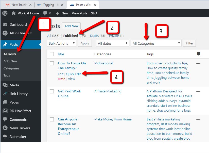This screenshot has height=153, width=209.
Task: Check the box for How To Focus On The Family
Action: click(x=52, y=63)
